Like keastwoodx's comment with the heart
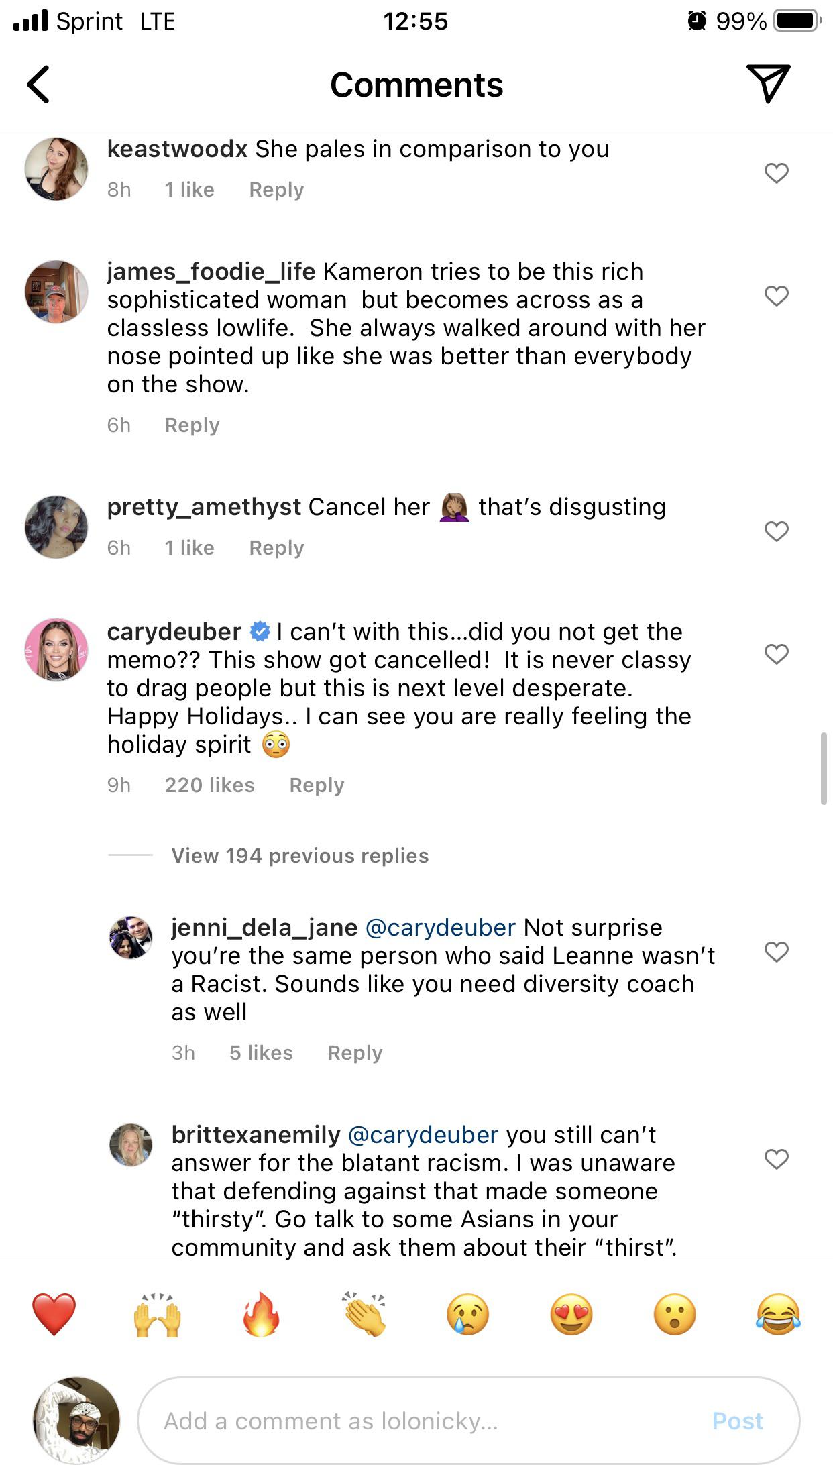Image resolution: width=833 pixels, height=1481 pixels. tap(776, 173)
